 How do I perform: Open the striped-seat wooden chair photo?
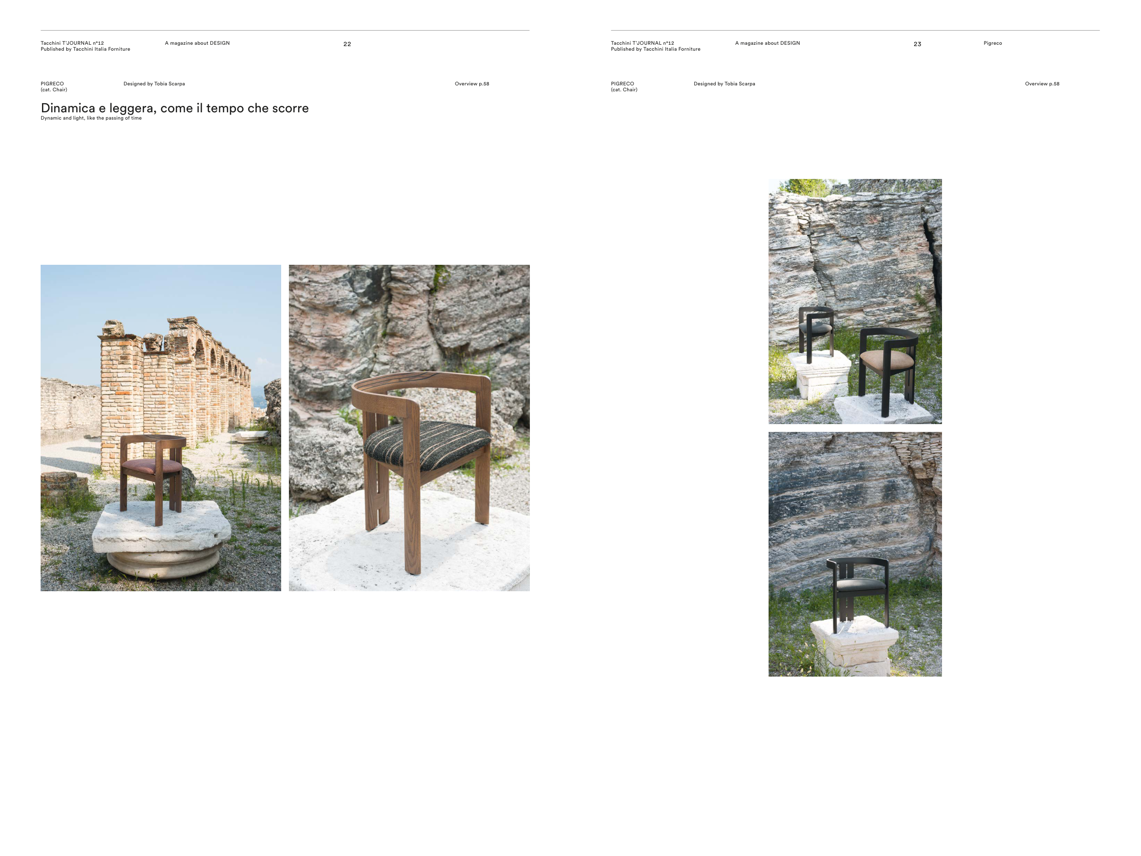pos(409,427)
